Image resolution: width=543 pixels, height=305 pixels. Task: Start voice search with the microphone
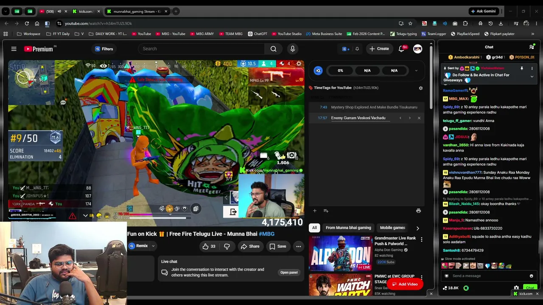292,49
